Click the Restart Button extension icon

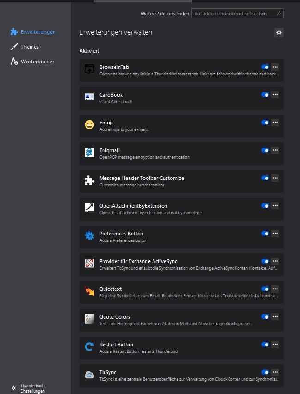click(89, 347)
